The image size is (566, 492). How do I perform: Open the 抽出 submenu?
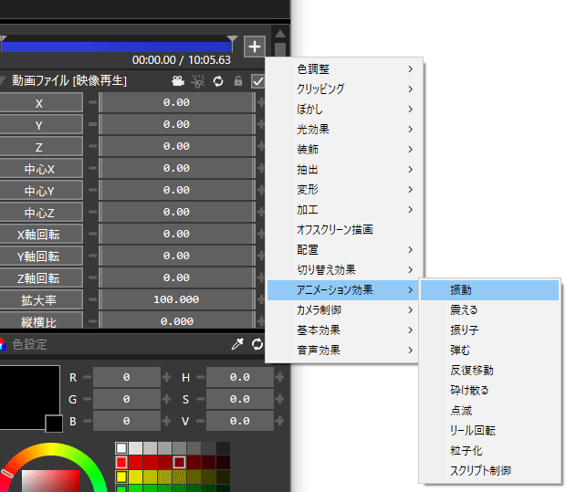point(345,169)
